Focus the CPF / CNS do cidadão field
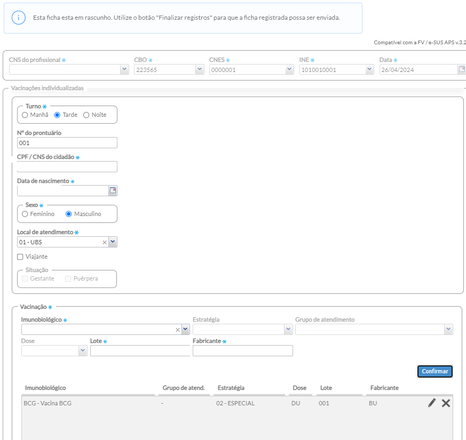The width and height of the screenshot is (466, 440). [x=67, y=166]
